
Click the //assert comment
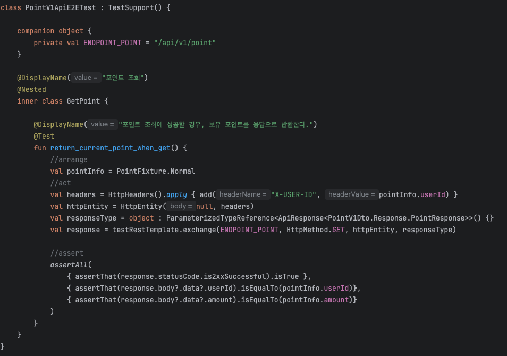(67, 253)
